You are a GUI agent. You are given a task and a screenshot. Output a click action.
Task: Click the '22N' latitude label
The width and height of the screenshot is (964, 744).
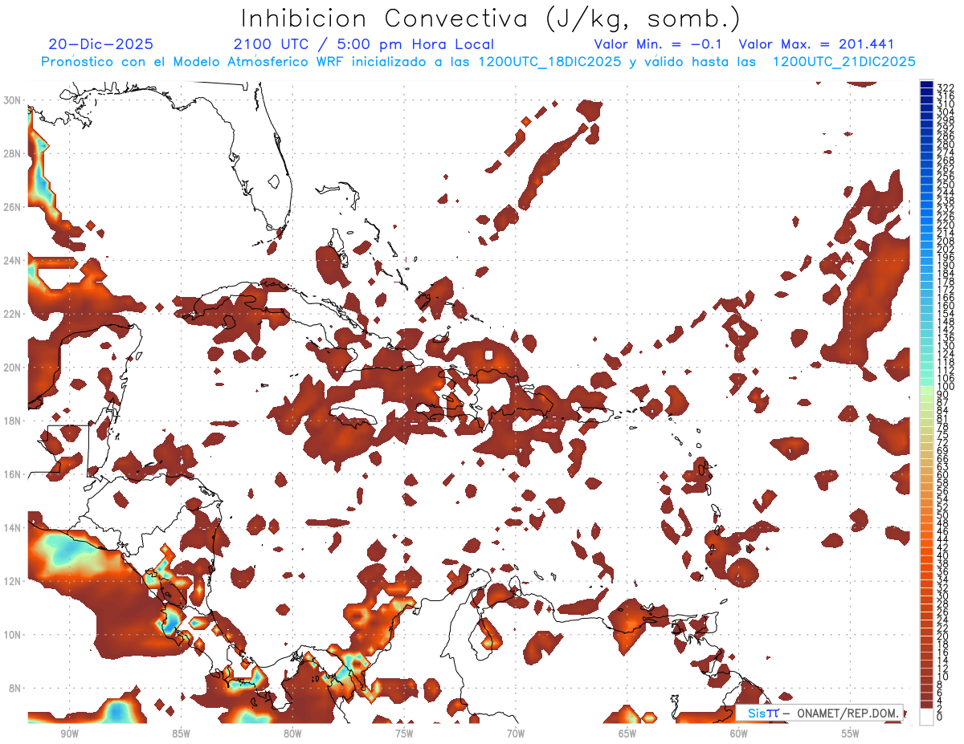click(x=14, y=313)
